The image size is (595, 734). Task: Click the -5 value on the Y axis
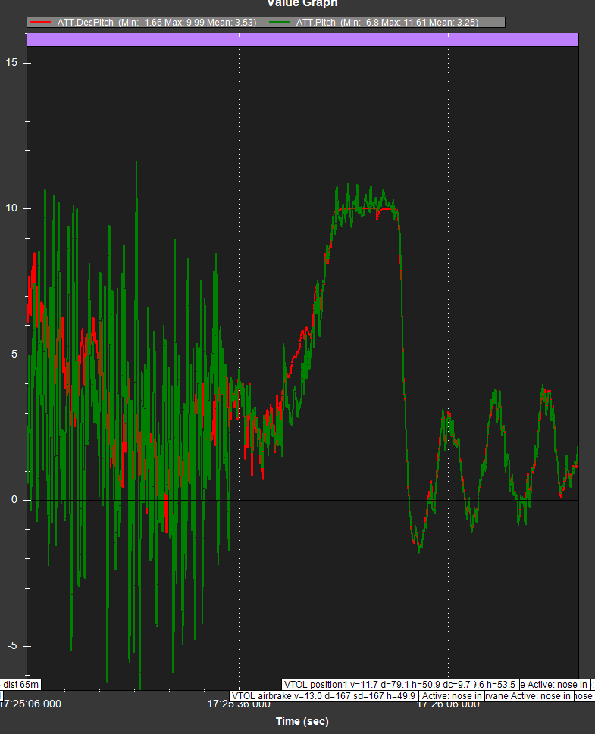point(12,646)
